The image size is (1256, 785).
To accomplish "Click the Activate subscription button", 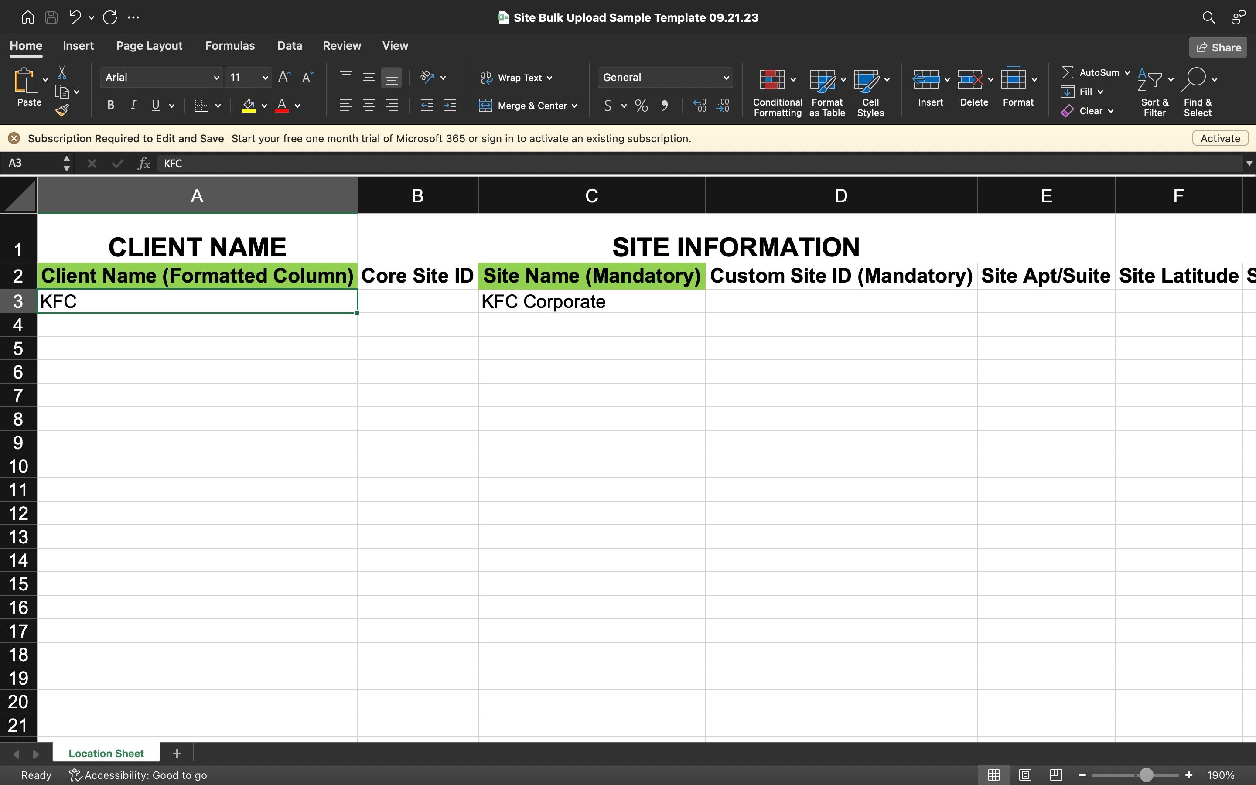I will [1220, 138].
